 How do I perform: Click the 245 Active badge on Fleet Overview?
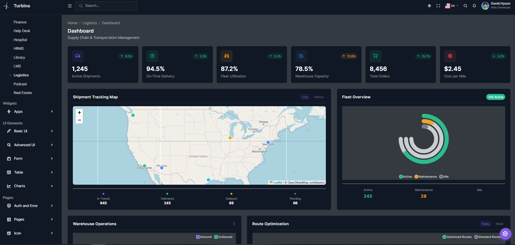pyautogui.click(x=495, y=97)
